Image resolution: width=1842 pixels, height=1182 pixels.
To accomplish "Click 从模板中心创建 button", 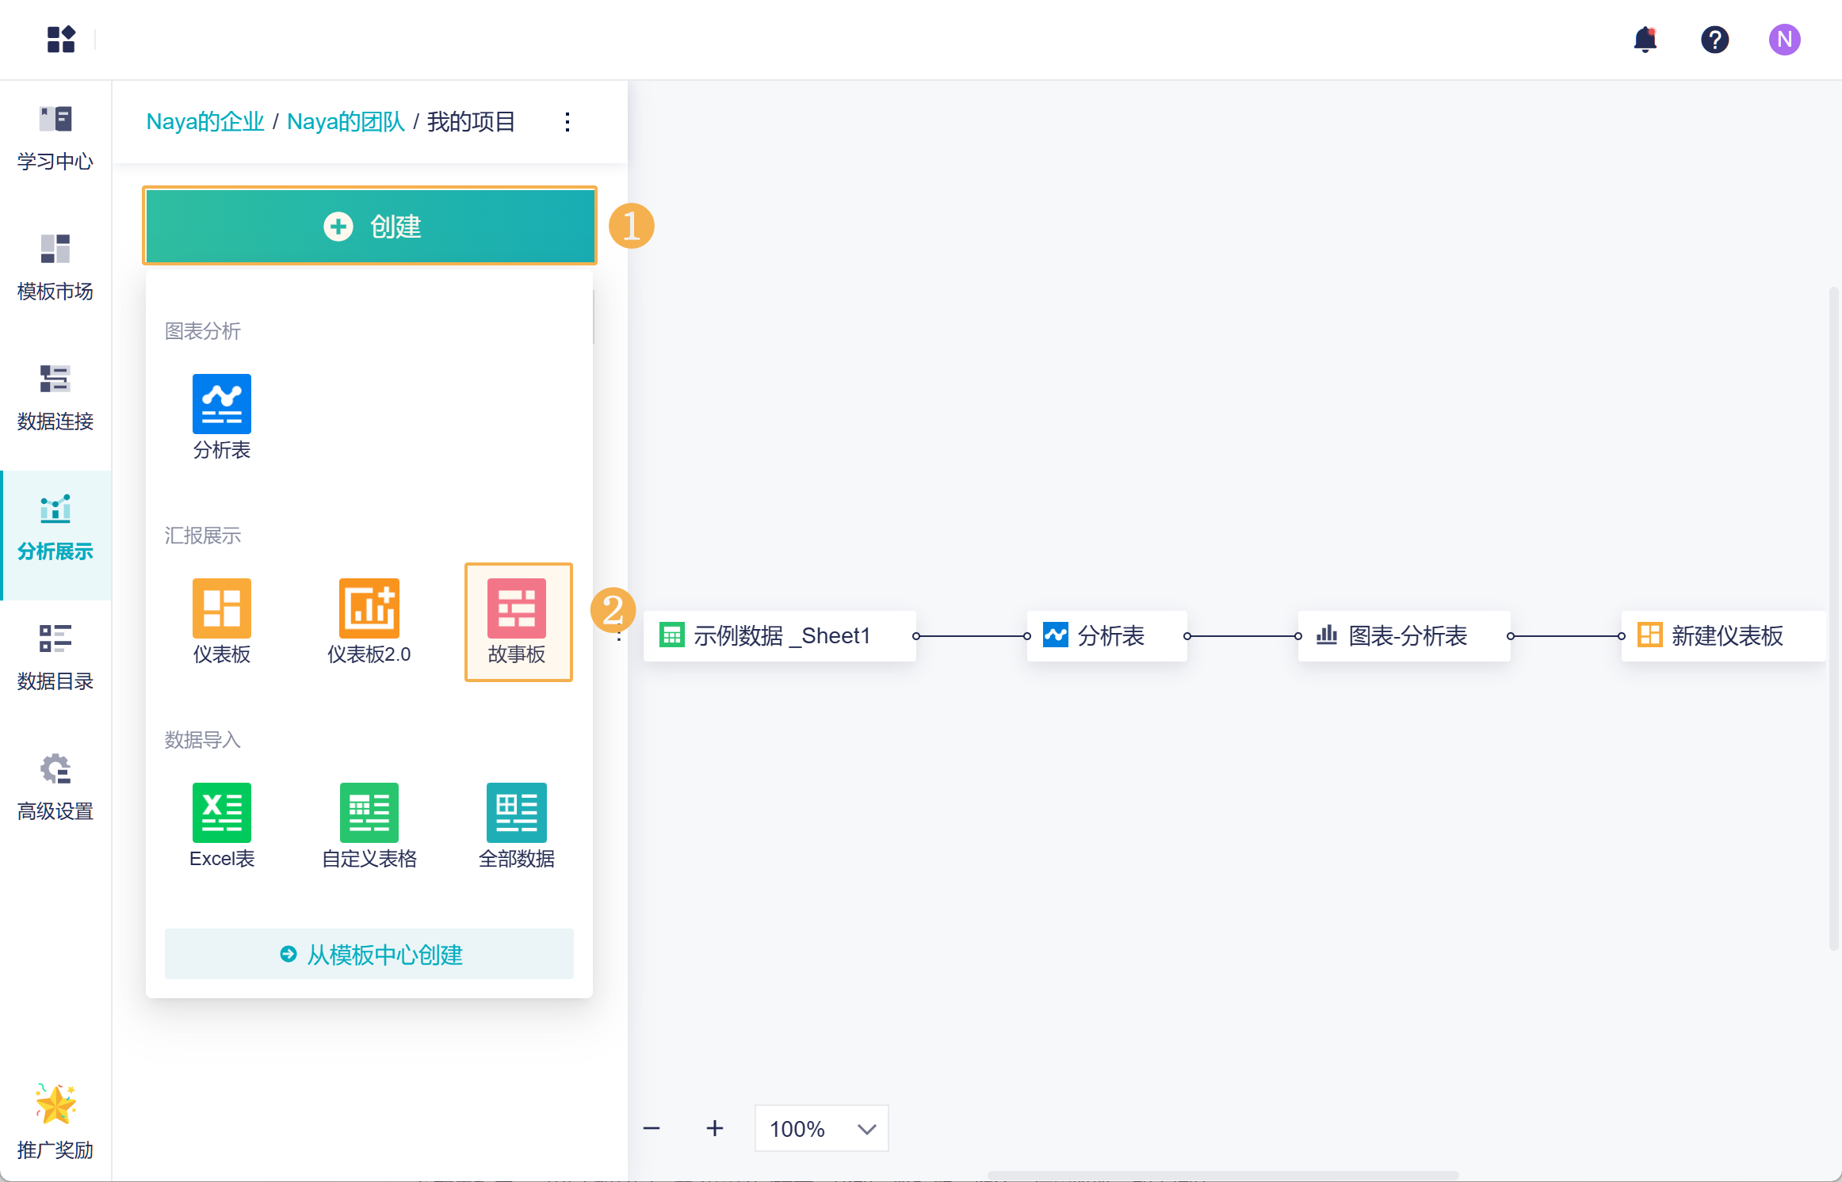I will [369, 954].
